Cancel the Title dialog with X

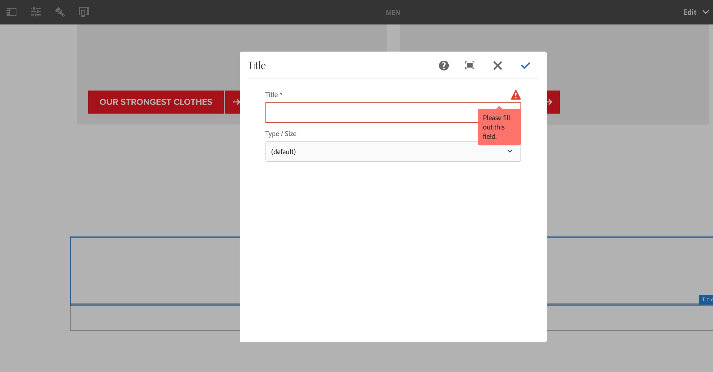(x=497, y=66)
